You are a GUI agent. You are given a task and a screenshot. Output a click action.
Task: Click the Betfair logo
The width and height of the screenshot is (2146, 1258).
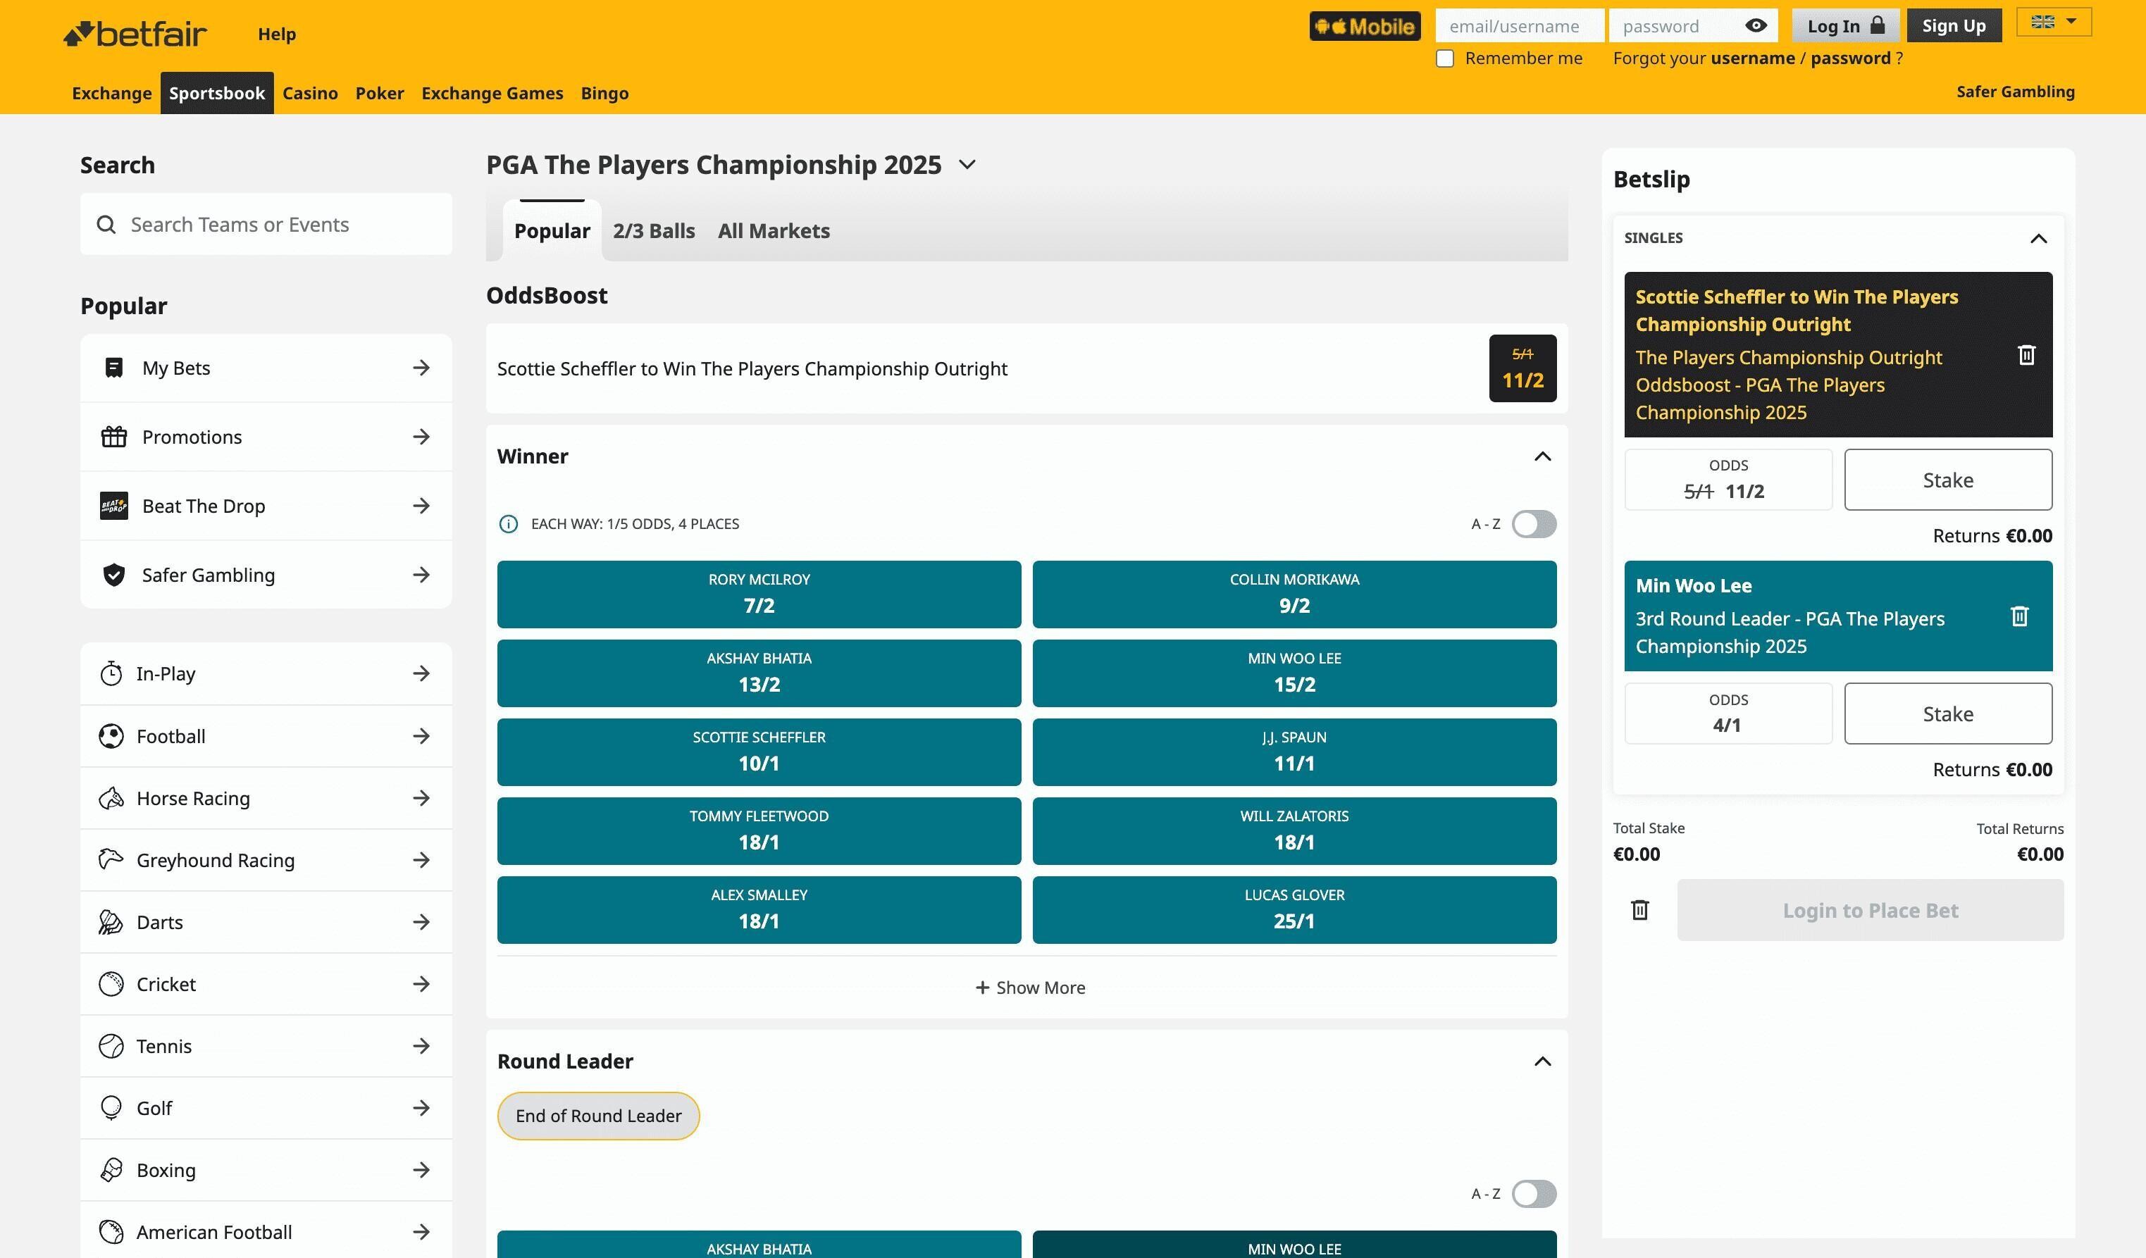pyautogui.click(x=135, y=33)
